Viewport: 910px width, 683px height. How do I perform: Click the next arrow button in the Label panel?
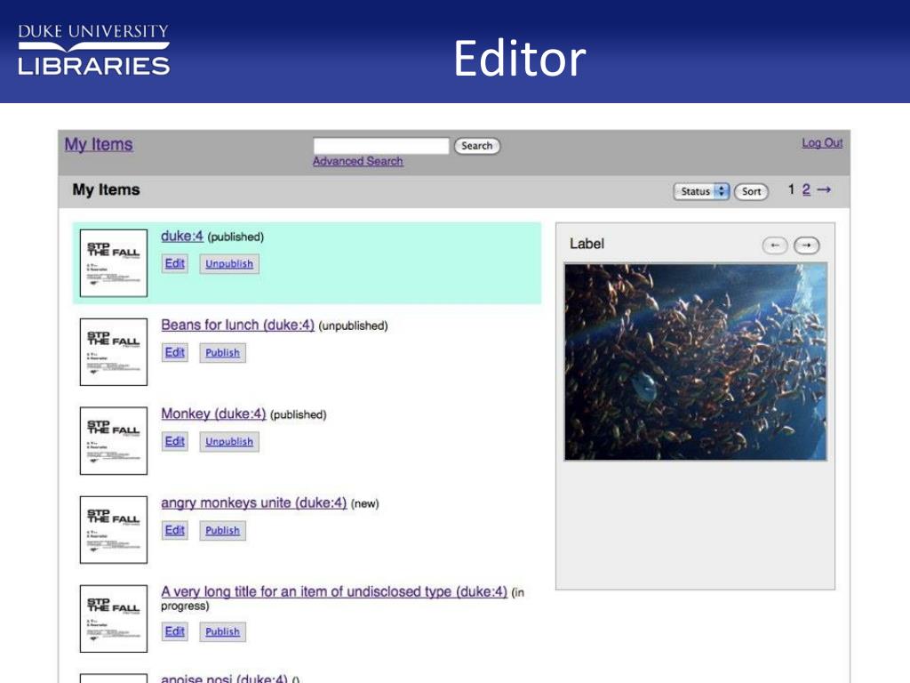click(806, 245)
